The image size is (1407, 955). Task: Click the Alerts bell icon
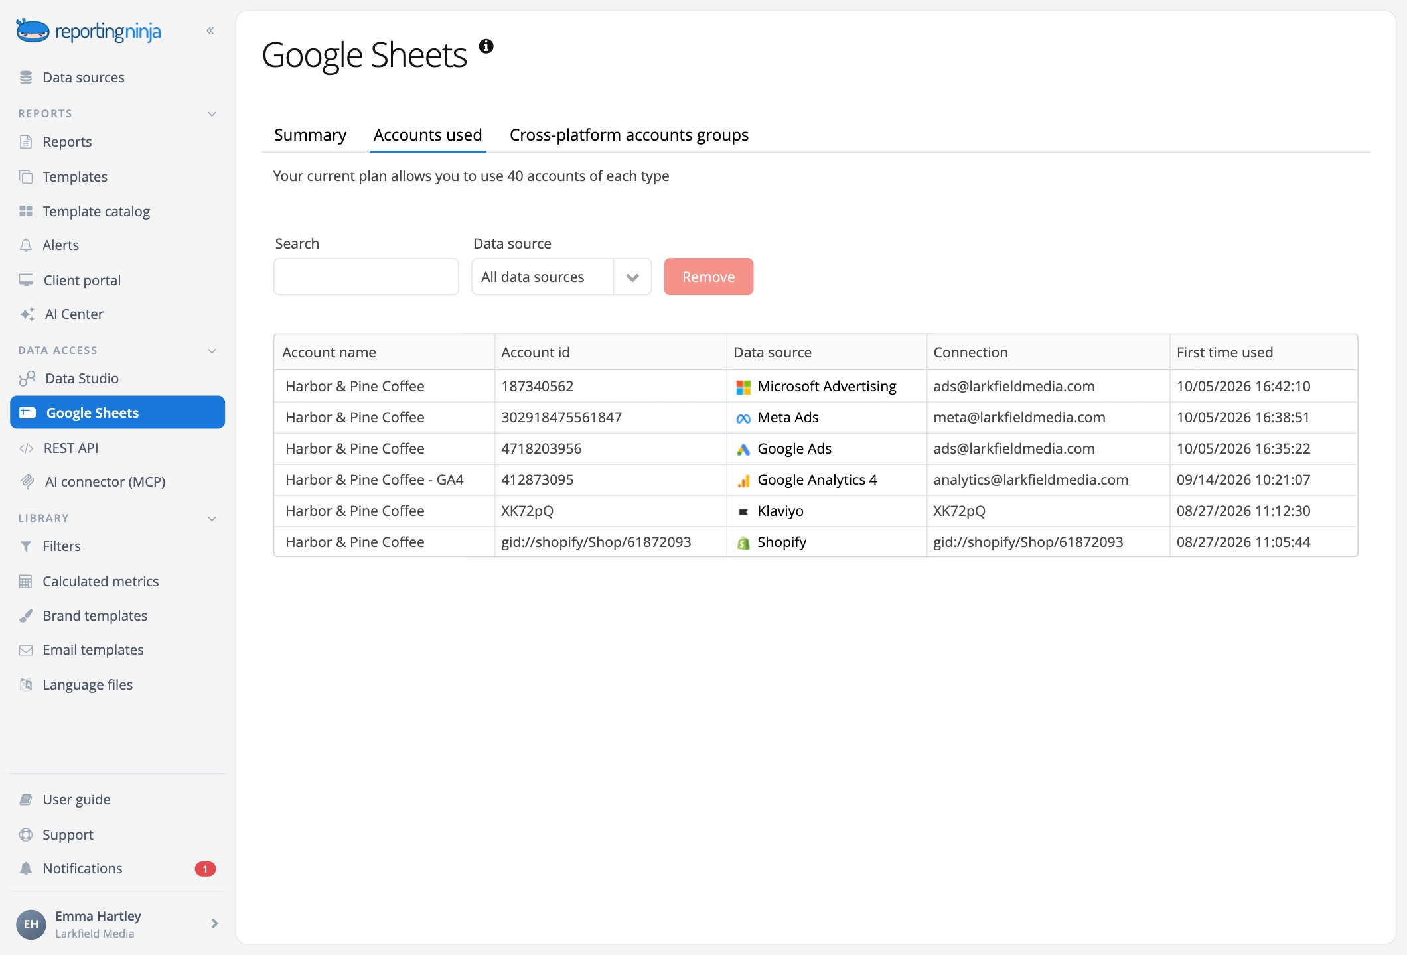click(26, 245)
